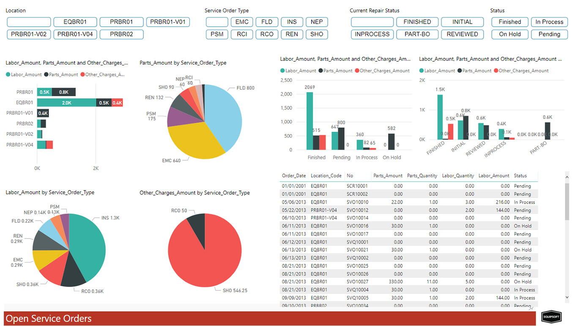Enable the EMC service order type filter
The width and height of the screenshot is (575, 326).
point(241,22)
